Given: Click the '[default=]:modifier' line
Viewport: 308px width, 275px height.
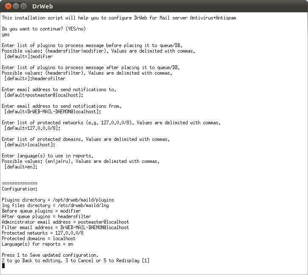Looking at the screenshot, I should (x=29, y=56).
